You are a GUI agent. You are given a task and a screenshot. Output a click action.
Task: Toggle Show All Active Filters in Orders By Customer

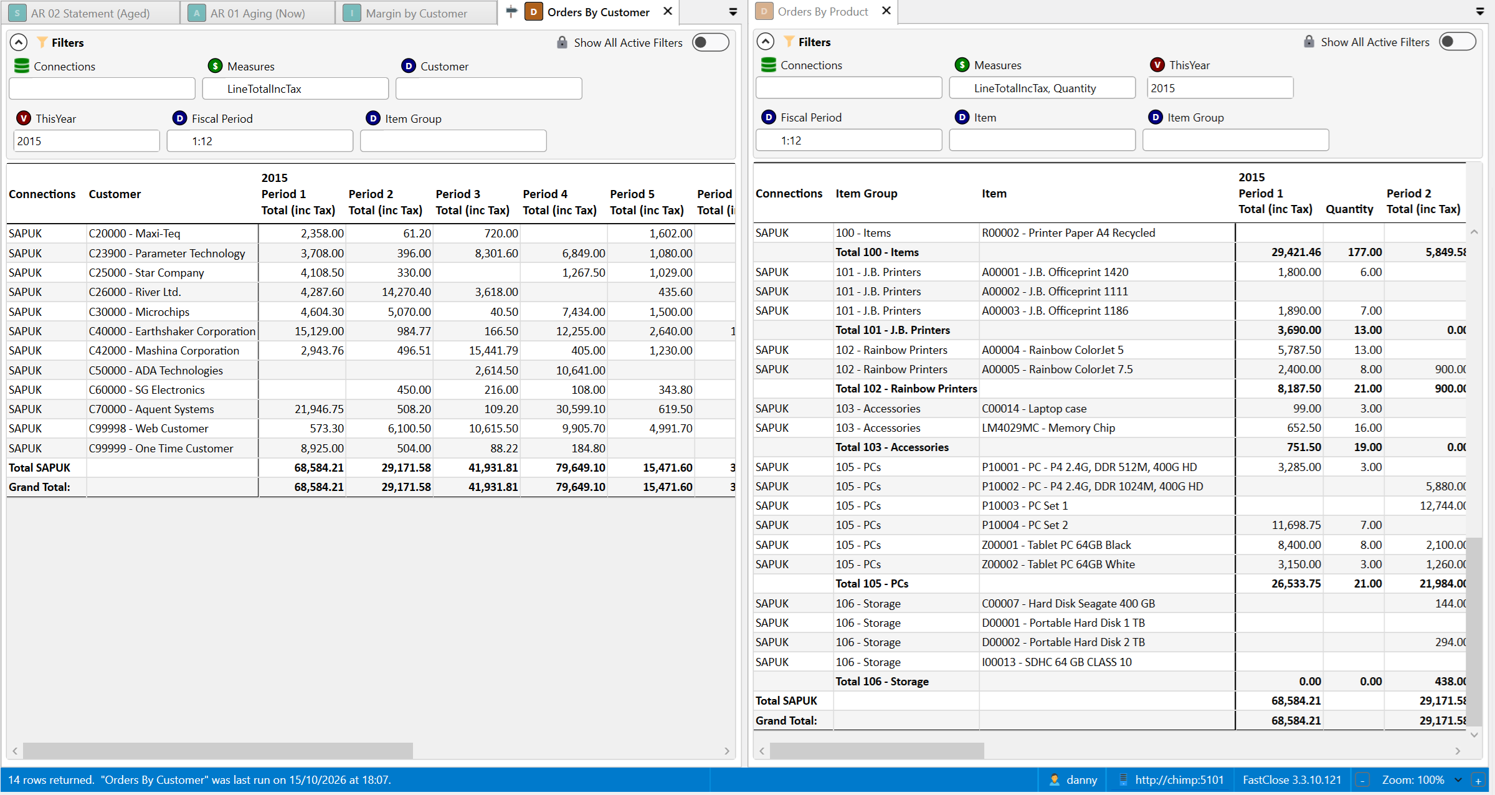pos(710,42)
